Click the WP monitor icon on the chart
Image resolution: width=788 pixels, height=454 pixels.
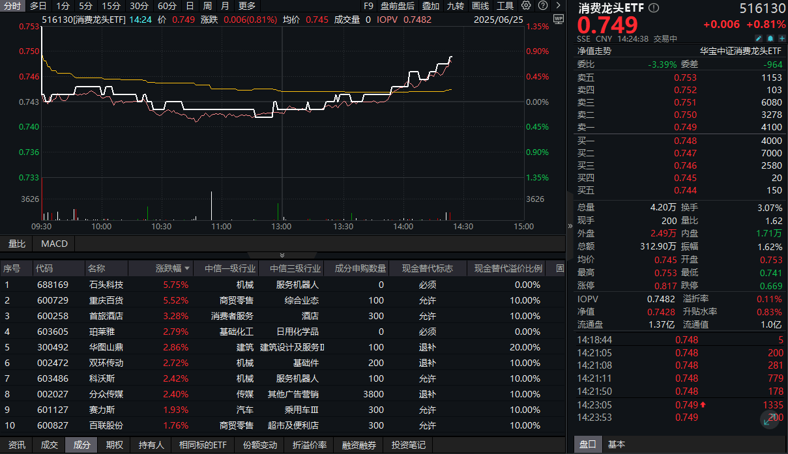(x=558, y=20)
